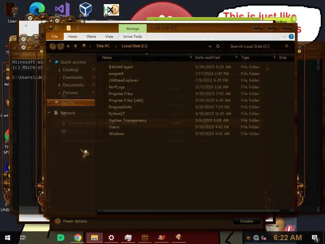Select the $WinREAgent folder
This screenshot has width=325, height=244.
[121, 67]
